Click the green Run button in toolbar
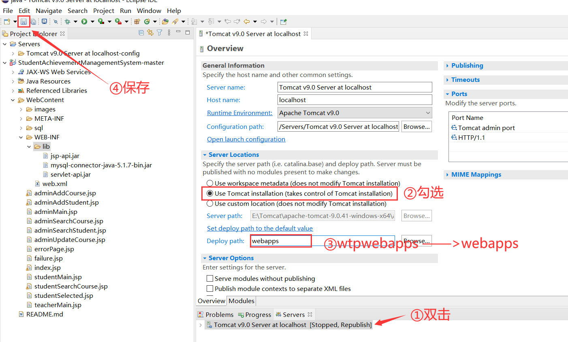The width and height of the screenshot is (568, 342). tap(84, 21)
